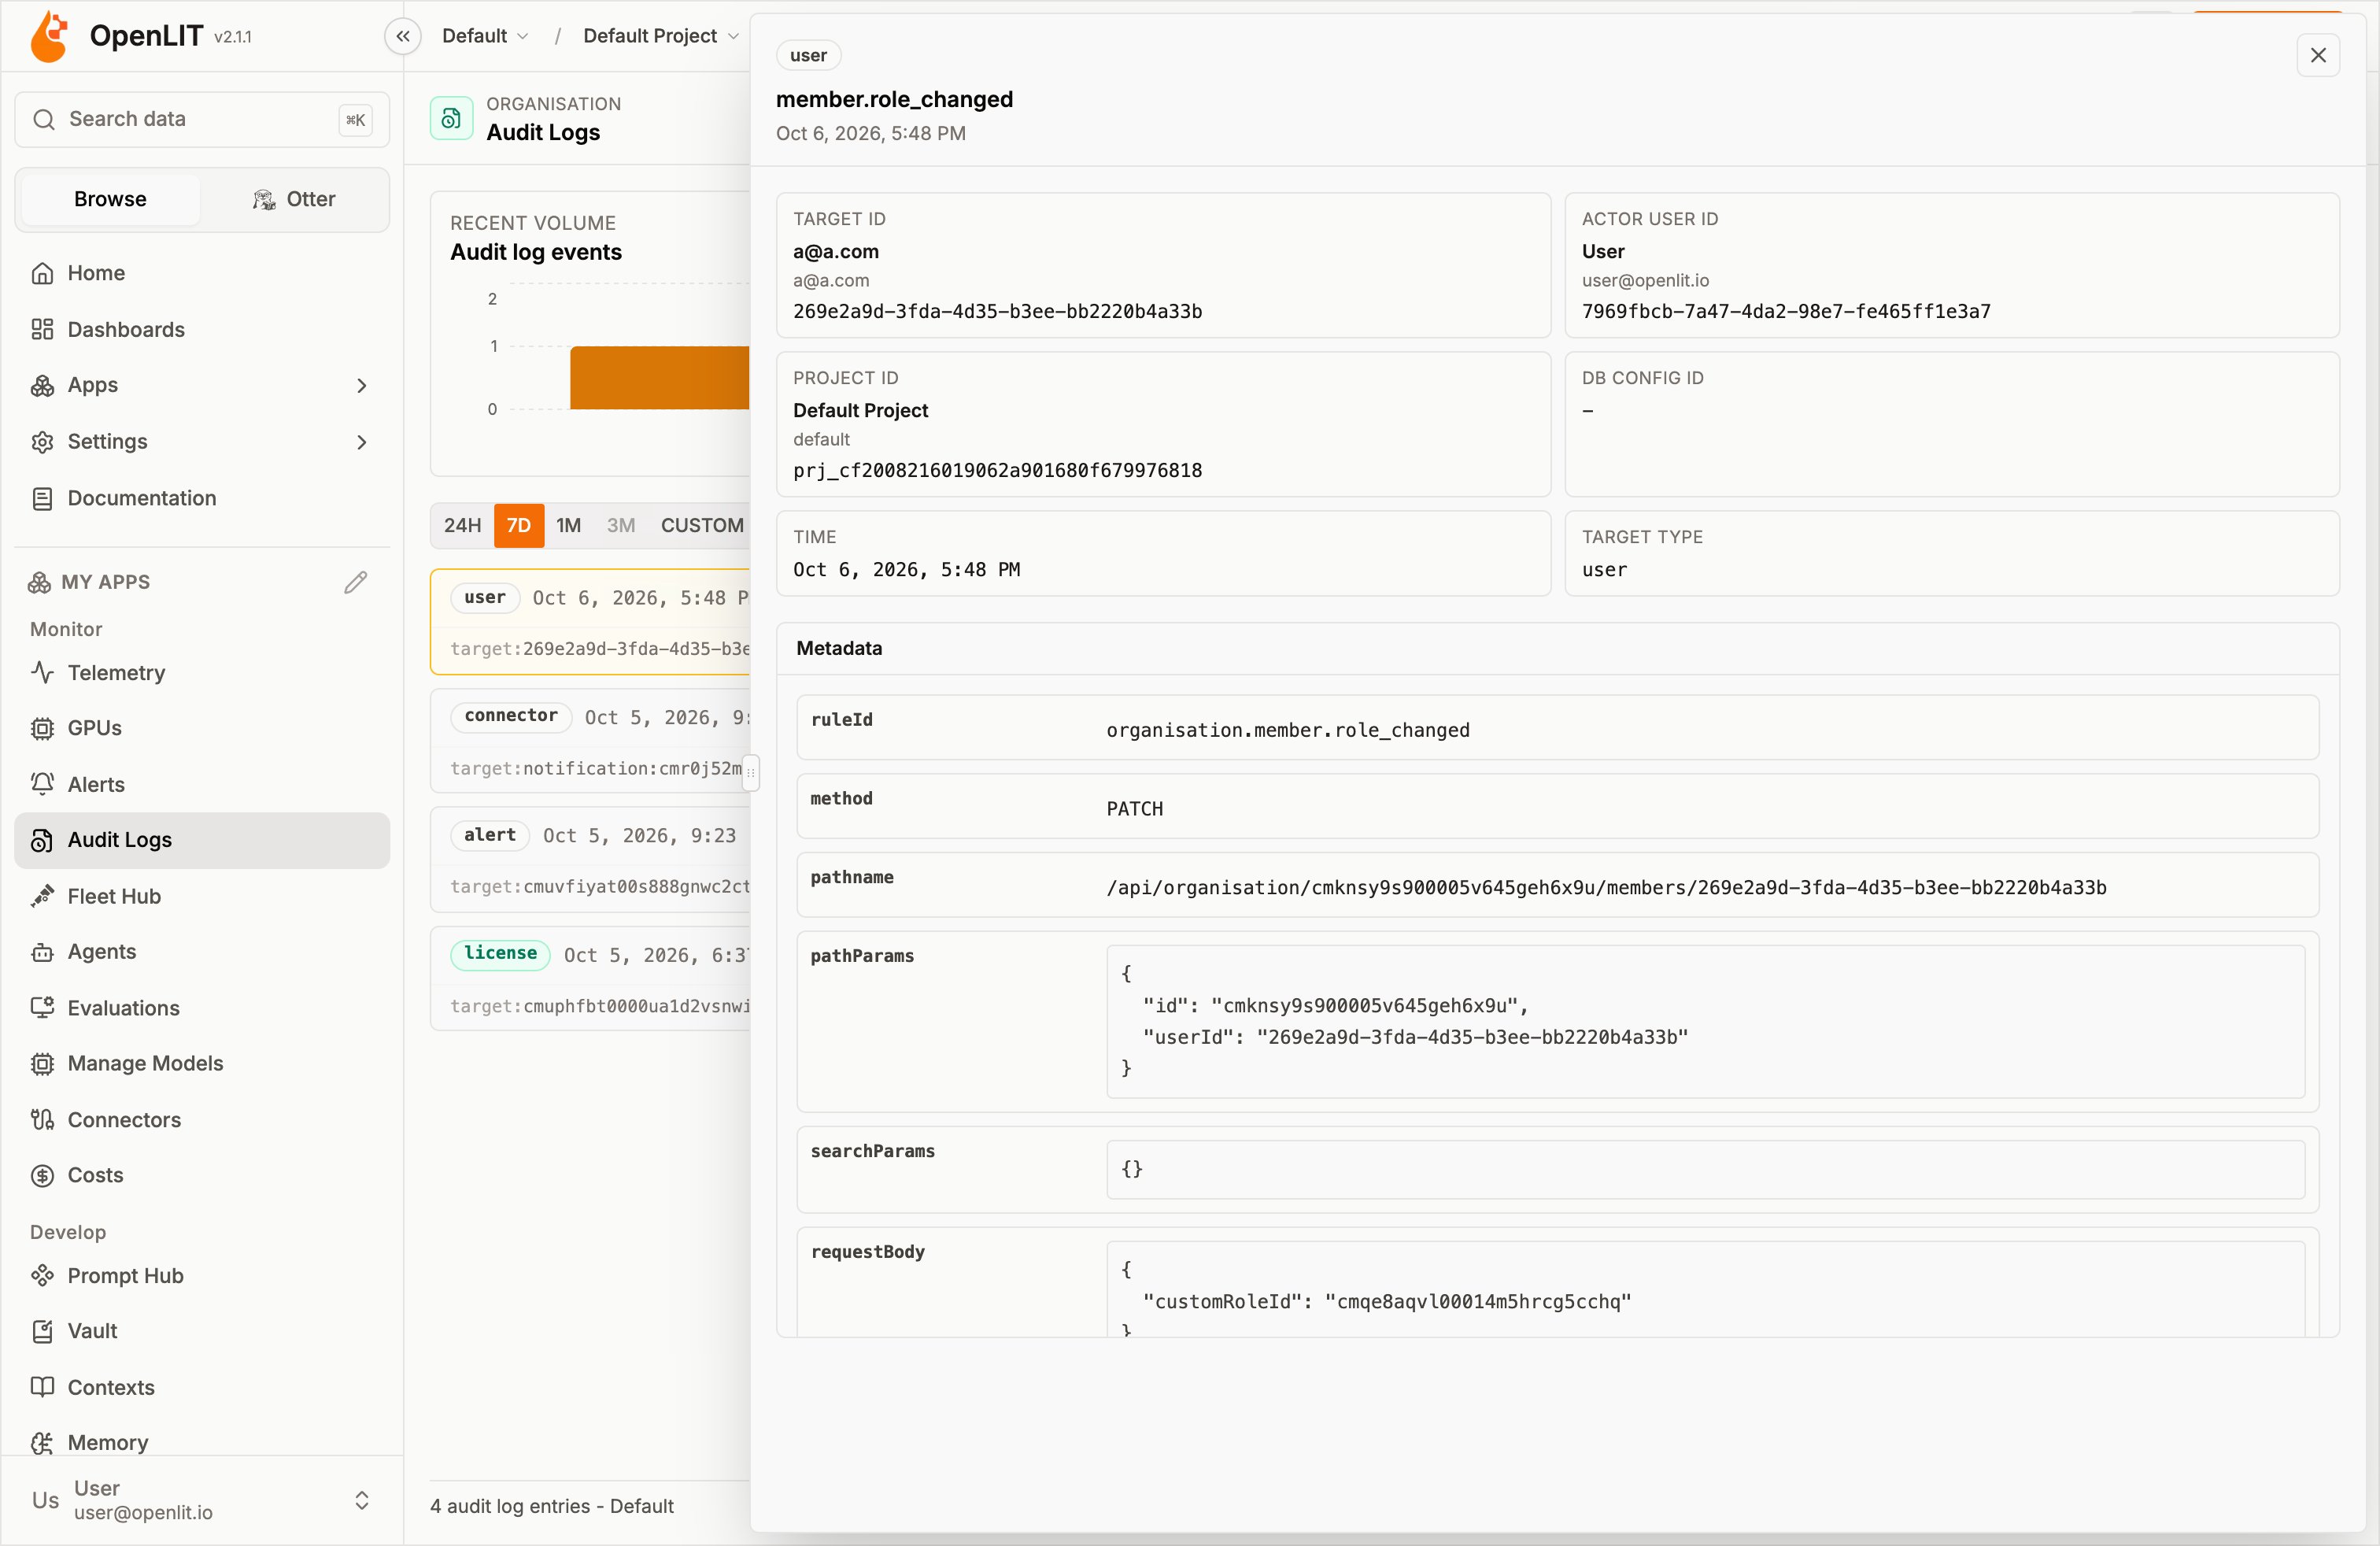Image resolution: width=2380 pixels, height=1546 pixels.
Task: Go to Connectors page
Action: [201, 1119]
